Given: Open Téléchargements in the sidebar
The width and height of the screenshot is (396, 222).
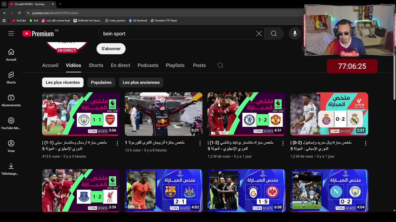Looking at the screenshot, I should tap(11, 169).
